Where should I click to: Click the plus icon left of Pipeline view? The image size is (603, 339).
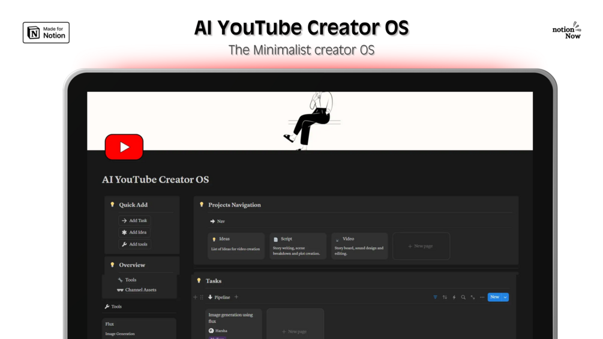click(x=196, y=297)
